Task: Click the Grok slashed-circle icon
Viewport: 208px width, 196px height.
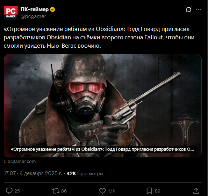Action: [x=188, y=9]
